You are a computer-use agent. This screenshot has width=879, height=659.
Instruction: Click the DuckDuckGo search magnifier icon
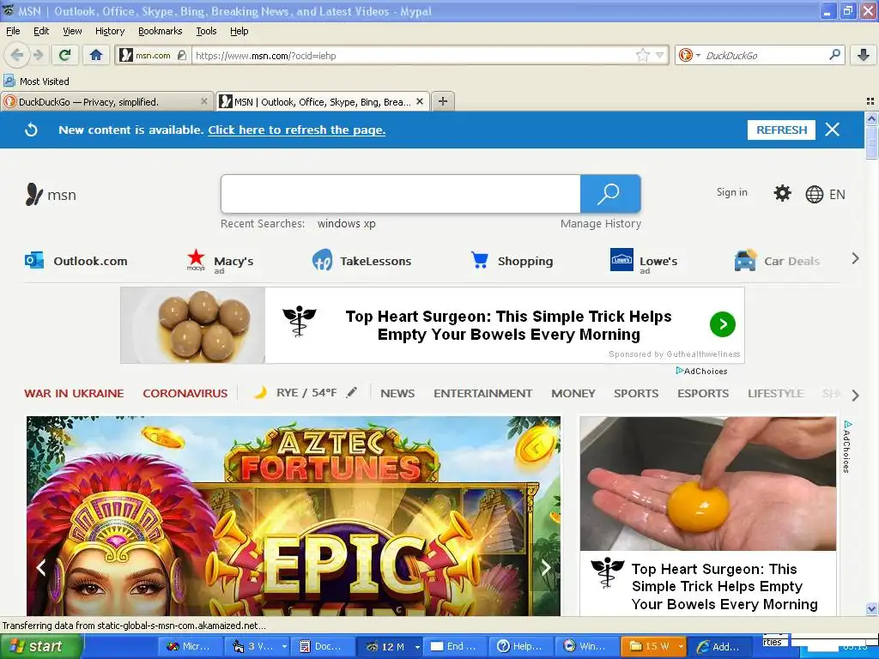coord(834,55)
